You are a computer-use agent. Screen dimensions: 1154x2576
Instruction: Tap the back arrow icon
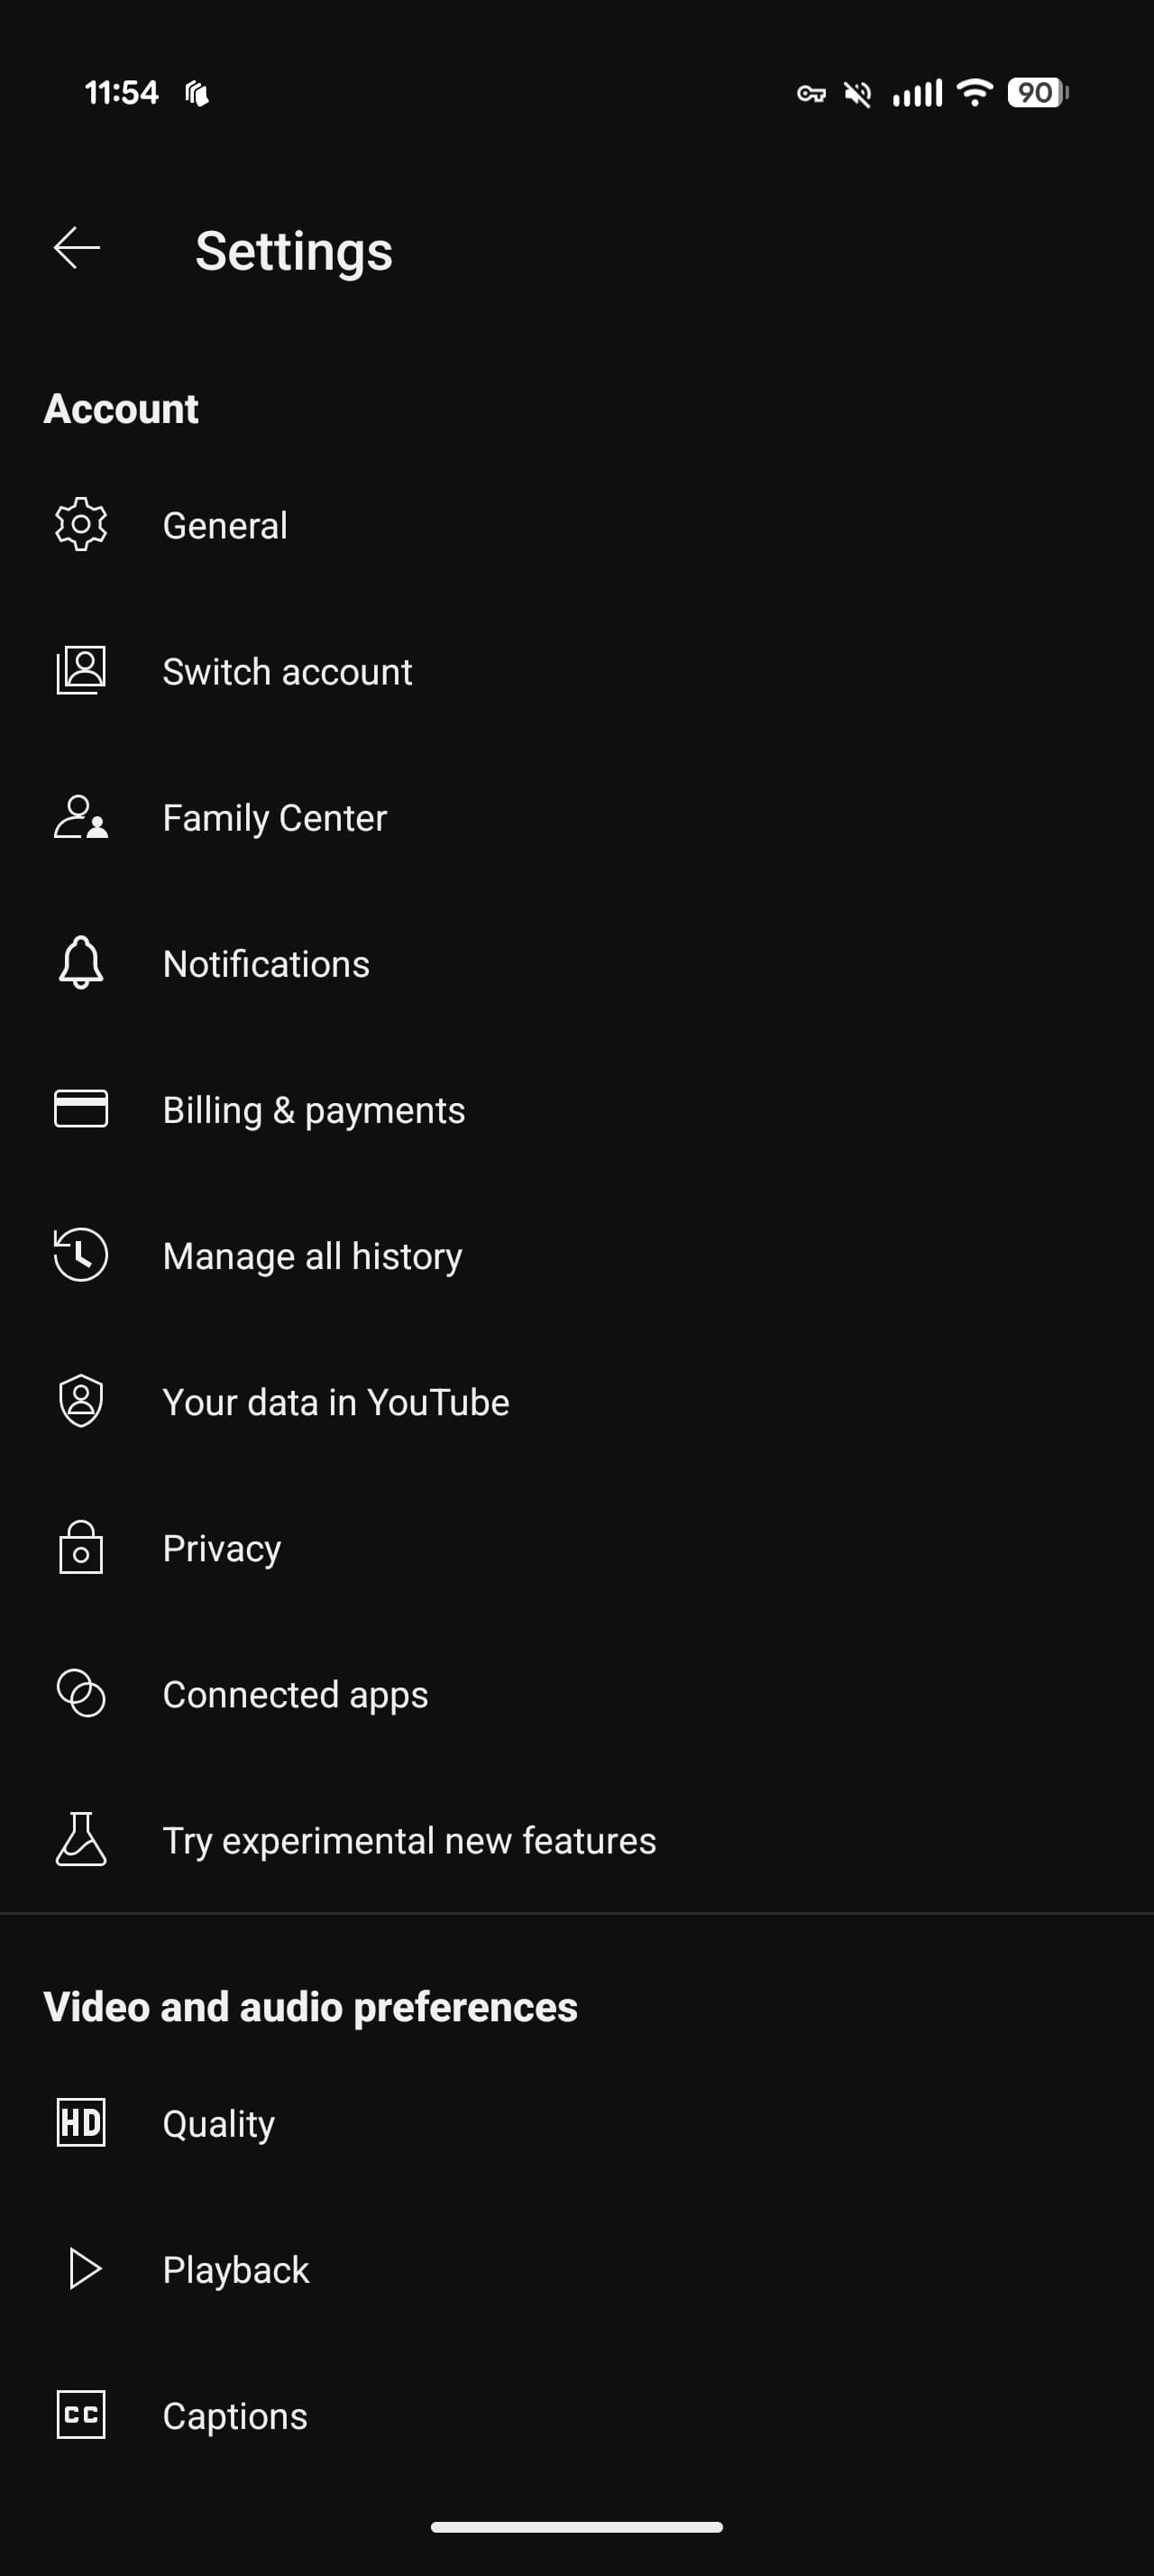click(x=77, y=248)
